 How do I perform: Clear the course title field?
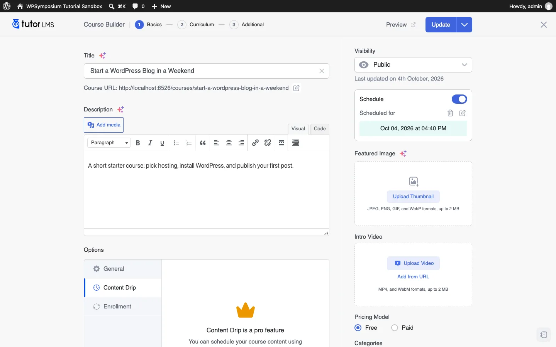(322, 71)
